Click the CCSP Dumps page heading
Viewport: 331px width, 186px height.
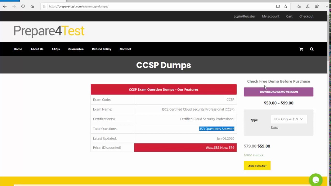pyautogui.click(x=163, y=65)
